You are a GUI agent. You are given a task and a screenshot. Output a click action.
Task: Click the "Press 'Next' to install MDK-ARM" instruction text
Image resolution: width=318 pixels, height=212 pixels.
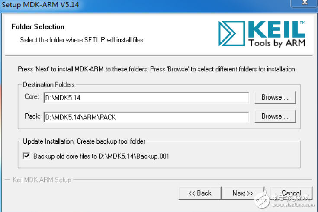click(x=157, y=69)
